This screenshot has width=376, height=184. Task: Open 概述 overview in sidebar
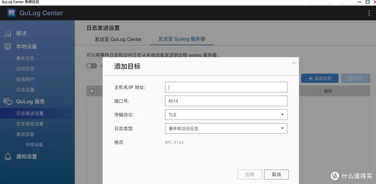point(21,33)
